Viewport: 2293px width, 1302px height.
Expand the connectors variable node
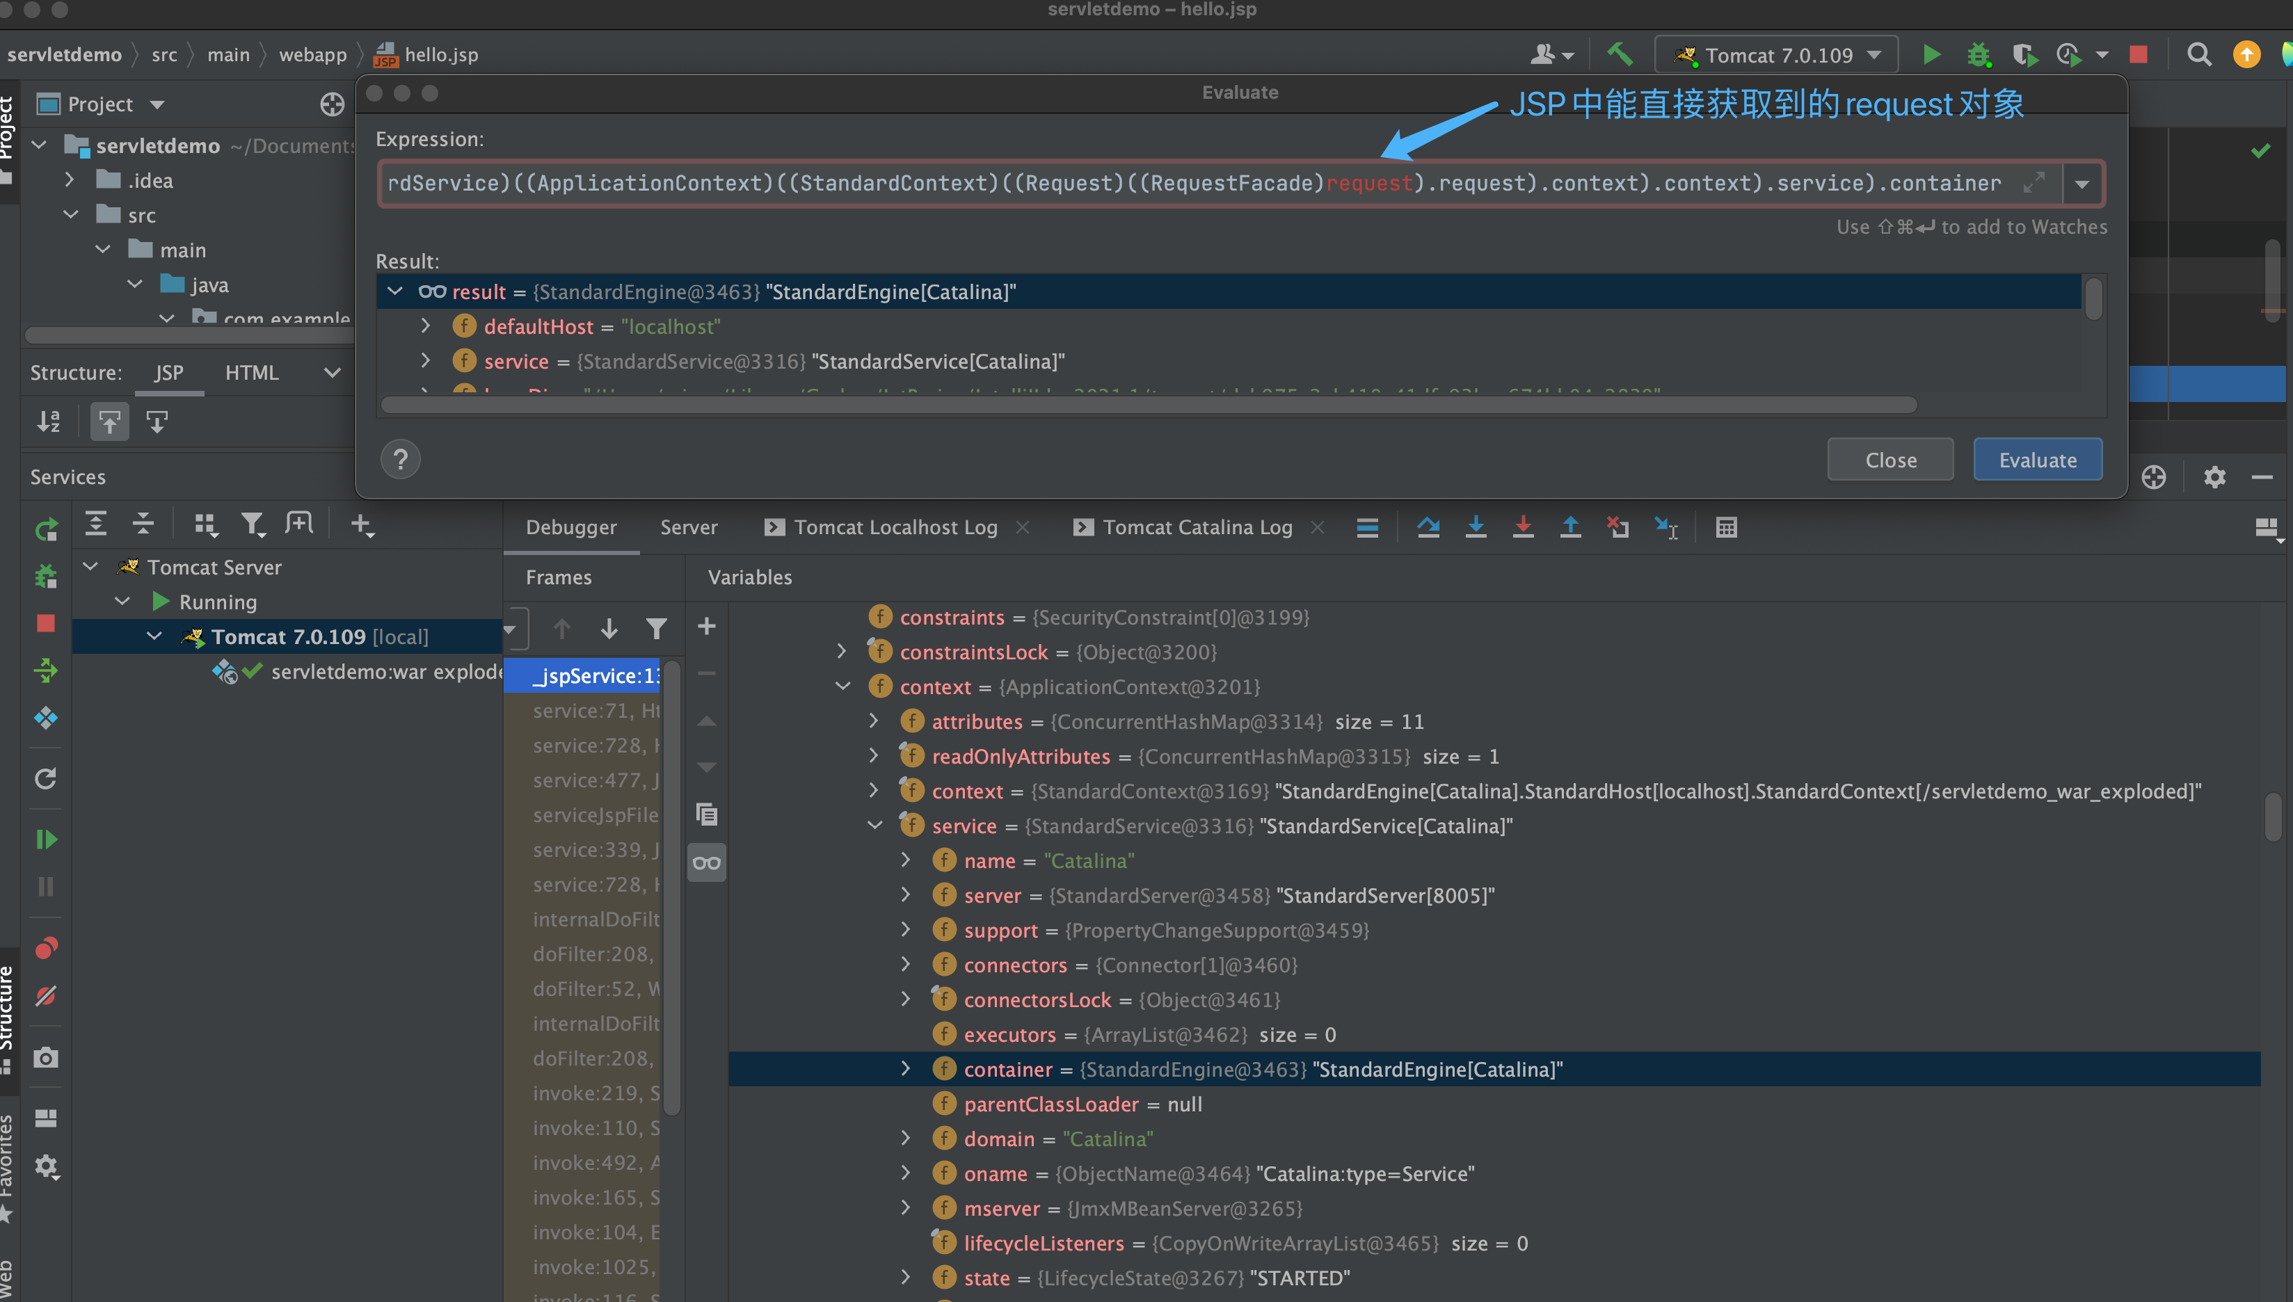click(x=905, y=965)
